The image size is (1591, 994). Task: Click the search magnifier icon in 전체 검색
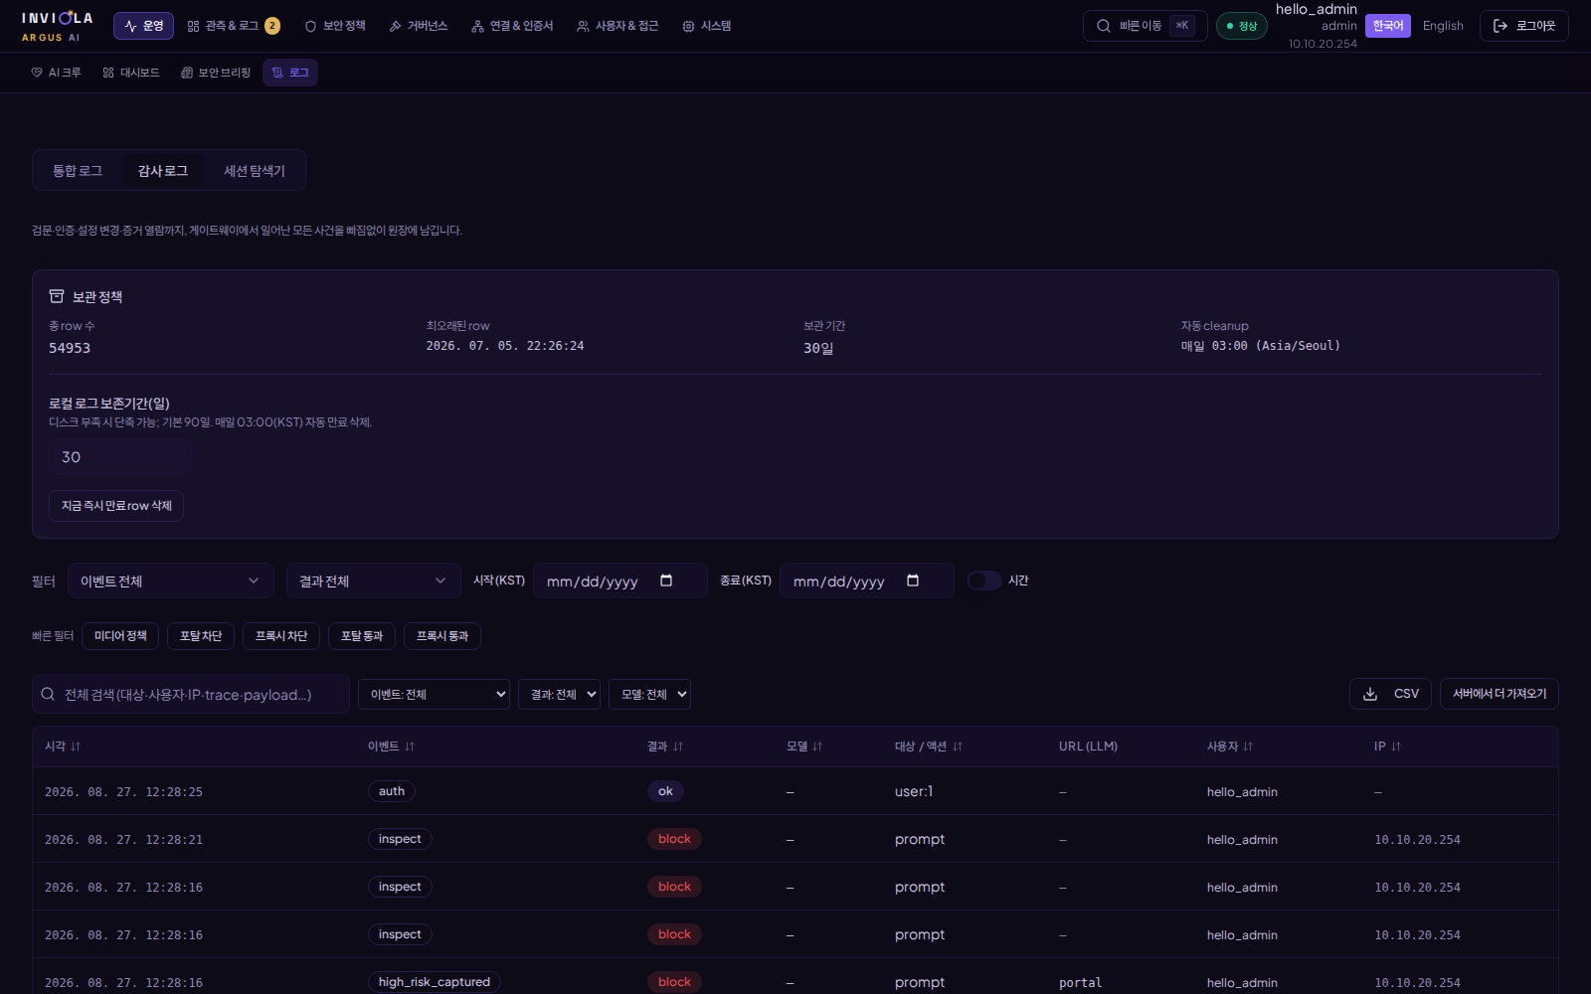pos(48,694)
